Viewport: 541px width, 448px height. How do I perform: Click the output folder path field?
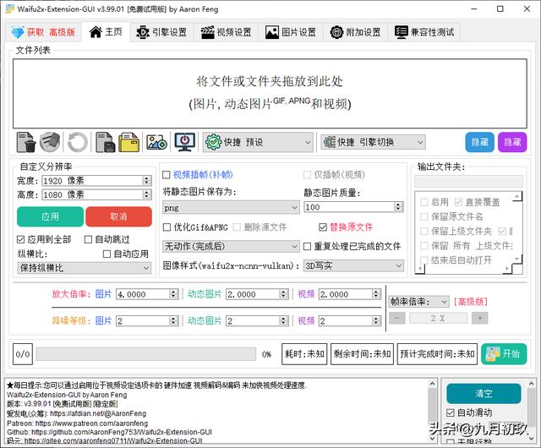(468, 181)
